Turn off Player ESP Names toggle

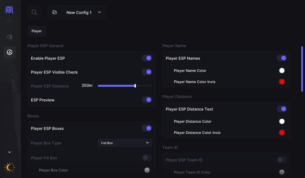282,58
